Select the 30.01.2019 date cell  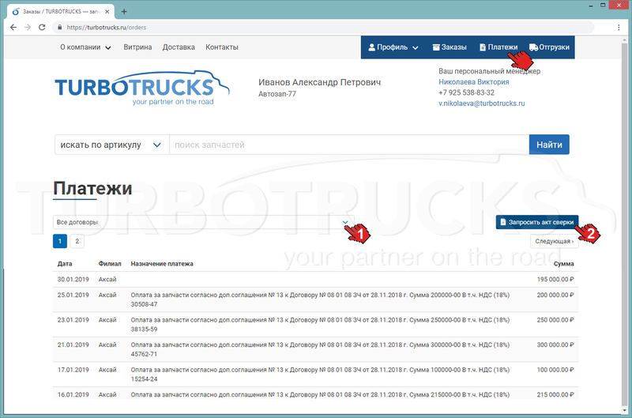[x=73, y=280]
